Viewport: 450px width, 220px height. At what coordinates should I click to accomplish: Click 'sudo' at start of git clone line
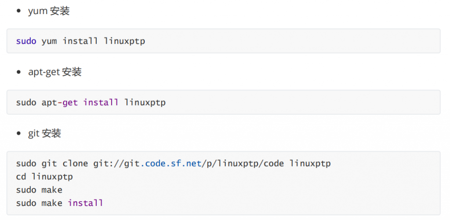click(26, 163)
